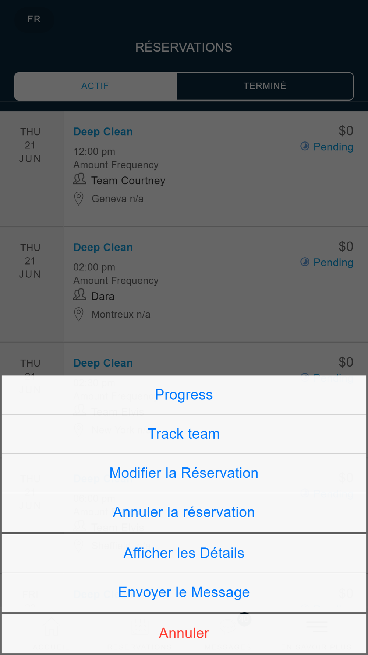
Task: Click location pin next to Geneva
Action: tap(79, 199)
